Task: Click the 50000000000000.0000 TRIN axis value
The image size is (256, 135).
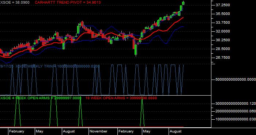Action: (x=236, y=80)
